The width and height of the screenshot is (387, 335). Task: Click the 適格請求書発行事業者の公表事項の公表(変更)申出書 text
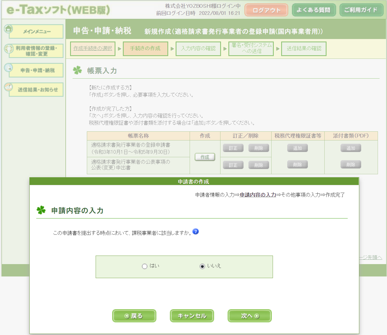point(131,165)
